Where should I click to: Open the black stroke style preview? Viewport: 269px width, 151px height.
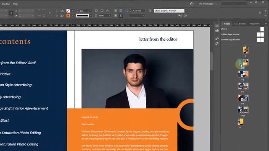(82, 16)
